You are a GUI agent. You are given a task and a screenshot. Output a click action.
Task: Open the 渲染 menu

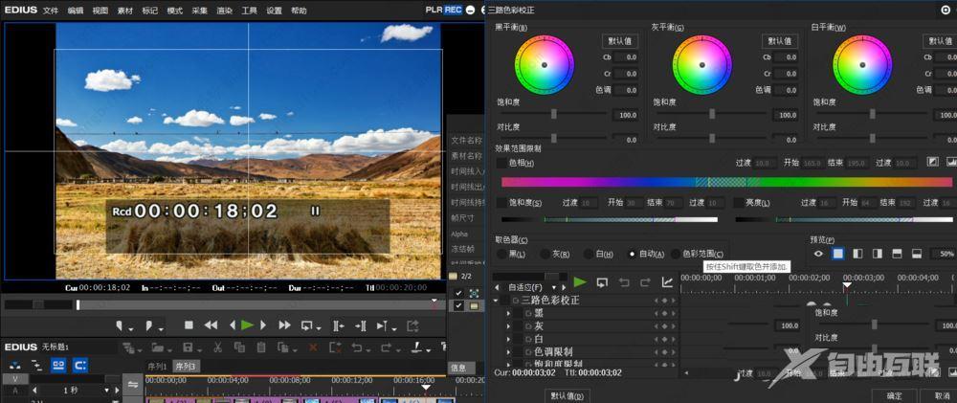click(225, 11)
